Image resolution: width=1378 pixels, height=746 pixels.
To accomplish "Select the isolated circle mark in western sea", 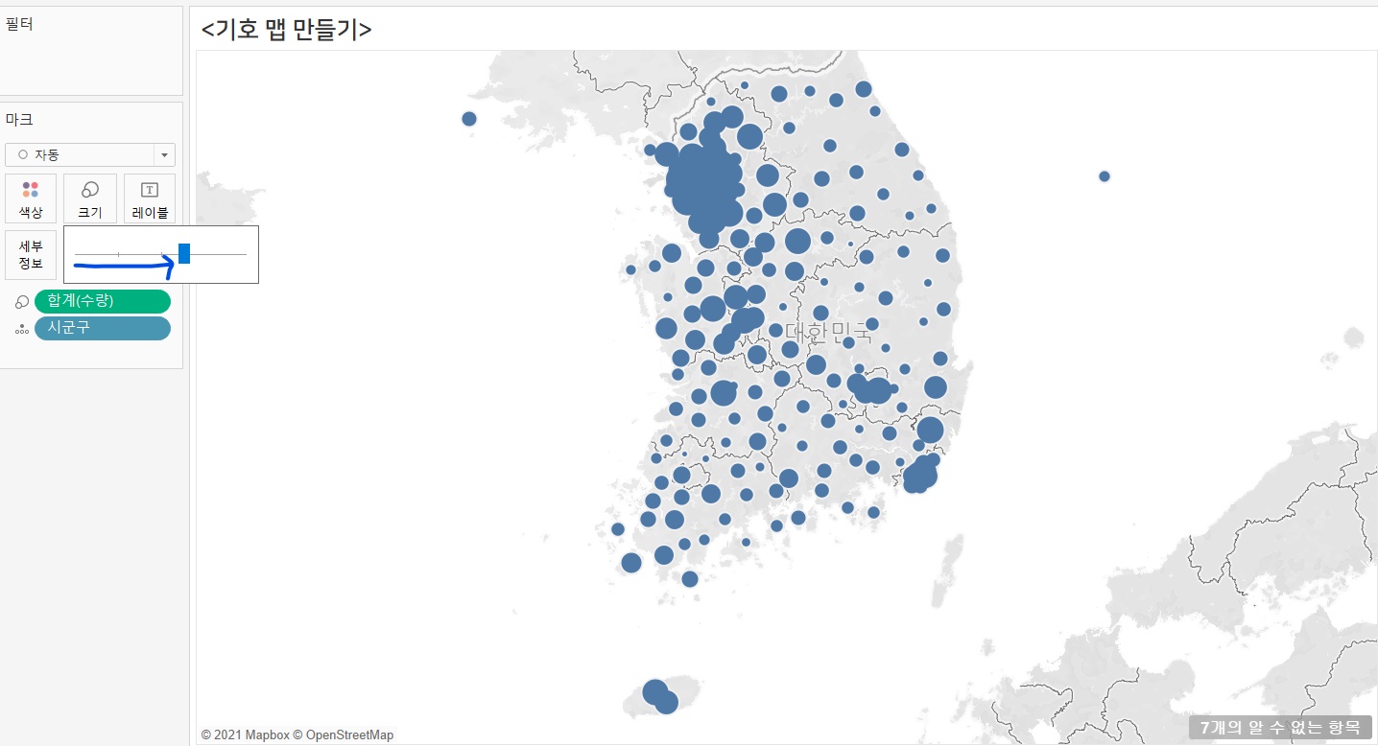I will pyautogui.click(x=469, y=119).
